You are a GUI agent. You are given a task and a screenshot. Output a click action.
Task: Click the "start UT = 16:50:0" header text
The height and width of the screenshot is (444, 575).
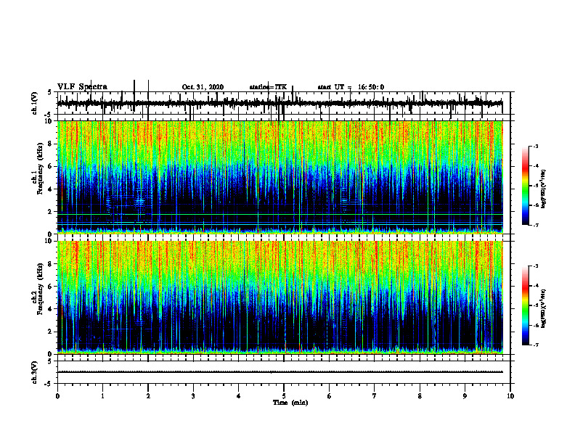(351, 87)
